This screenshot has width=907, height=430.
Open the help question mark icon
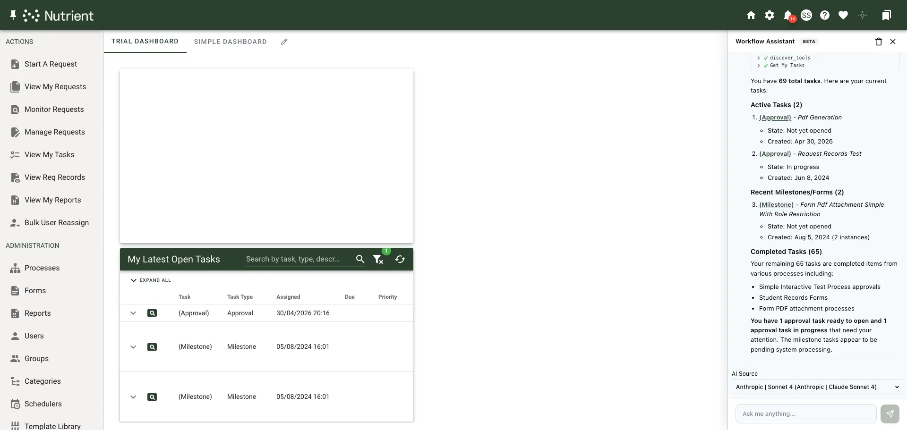[825, 15]
